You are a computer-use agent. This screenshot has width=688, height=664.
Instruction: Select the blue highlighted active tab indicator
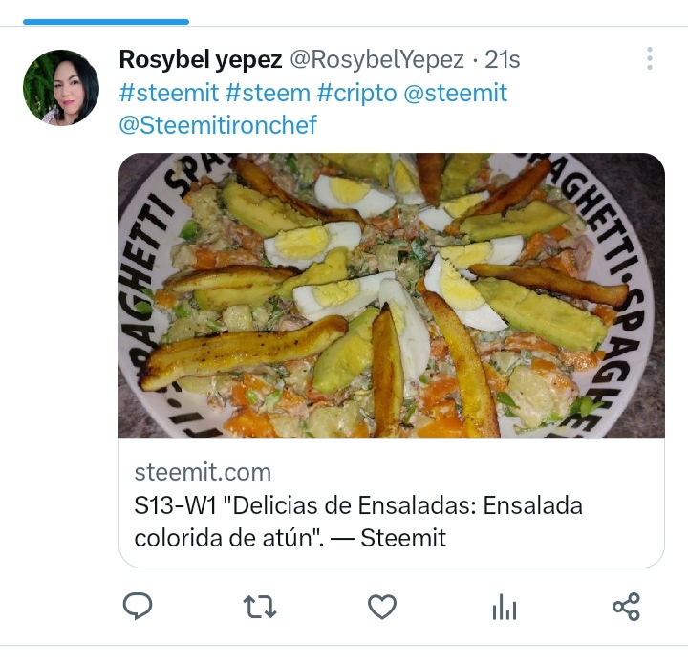[x=106, y=22]
